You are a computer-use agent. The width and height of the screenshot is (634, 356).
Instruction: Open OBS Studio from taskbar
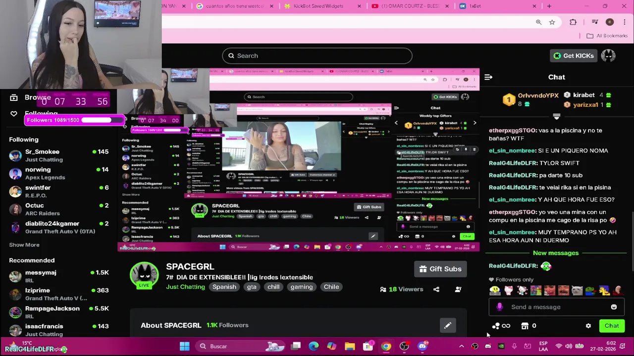(x=404, y=346)
